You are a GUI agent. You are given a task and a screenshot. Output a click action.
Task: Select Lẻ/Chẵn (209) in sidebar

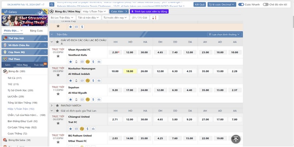click(15, 97)
